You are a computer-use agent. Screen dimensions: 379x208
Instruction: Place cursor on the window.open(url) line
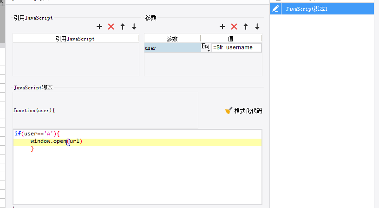point(137,142)
